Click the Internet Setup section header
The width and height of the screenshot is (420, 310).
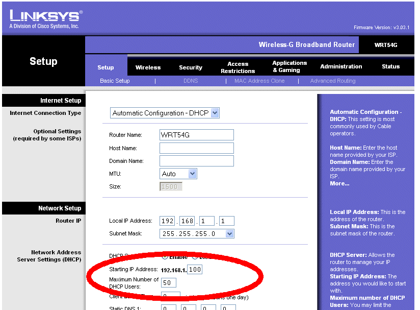click(61, 101)
